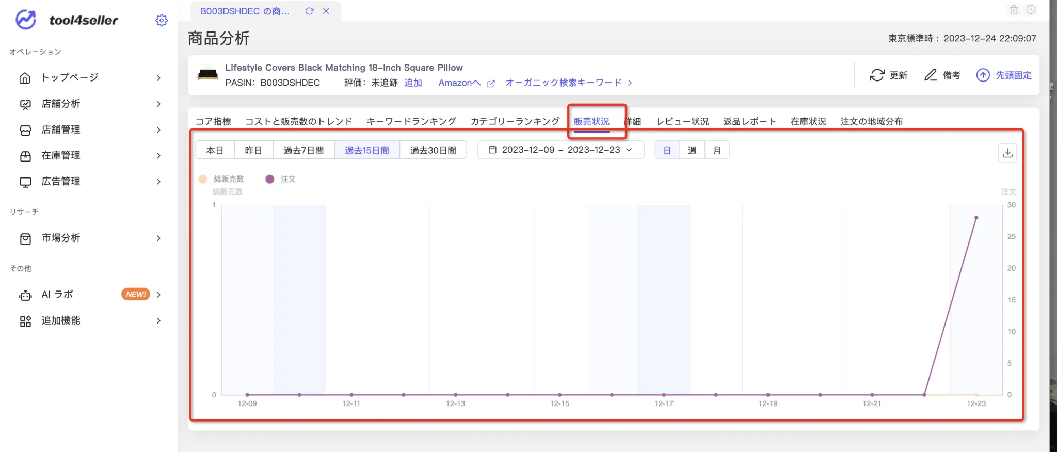Switch chart granularity to 月
Viewport: 1057px width, 452px height.
pos(717,150)
